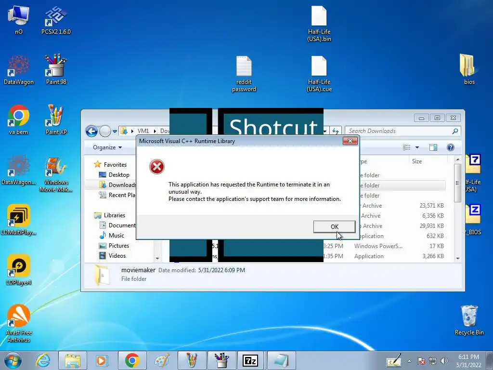Image resolution: width=493 pixels, height=370 pixels.
Task: Open the Music library
Action: 116,235
